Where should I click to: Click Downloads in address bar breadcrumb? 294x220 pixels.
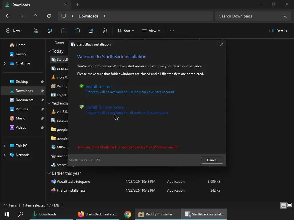[x=88, y=16]
